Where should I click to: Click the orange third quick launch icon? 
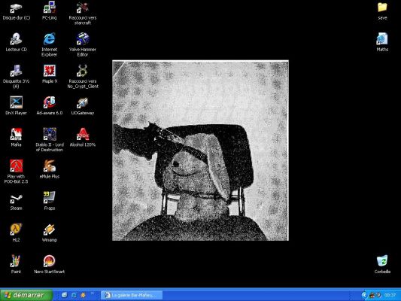click(x=83, y=295)
